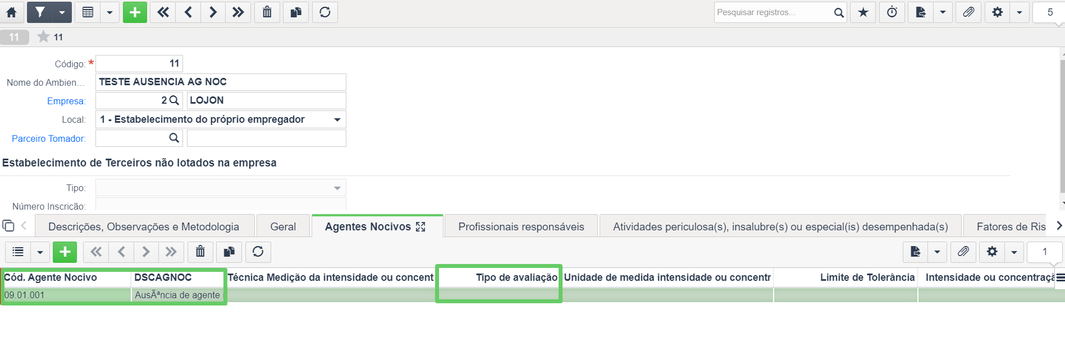Duplicate the record using top copy icon
1065x352 pixels.
(296, 12)
